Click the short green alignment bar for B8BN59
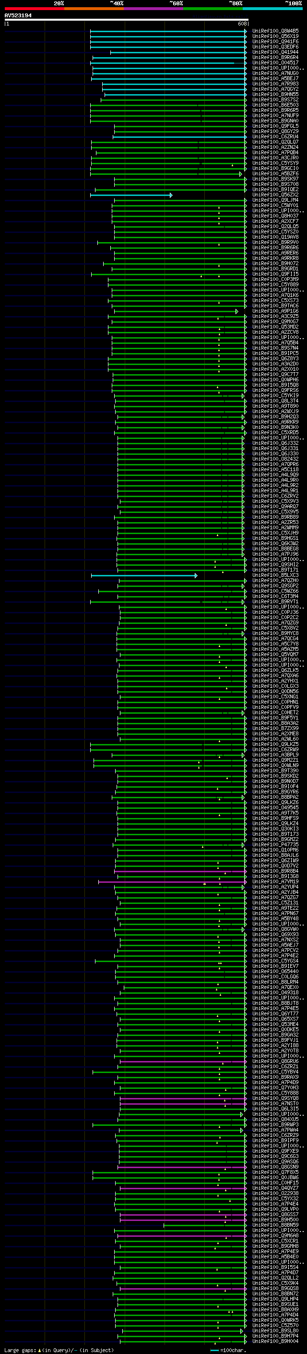Image resolution: width=307 pixels, height=1354 pixels. click(x=205, y=1225)
